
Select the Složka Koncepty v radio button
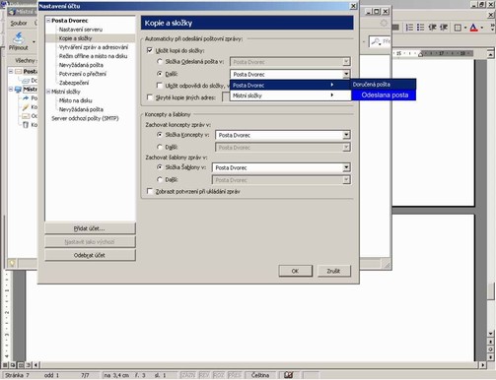click(x=160, y=135)
